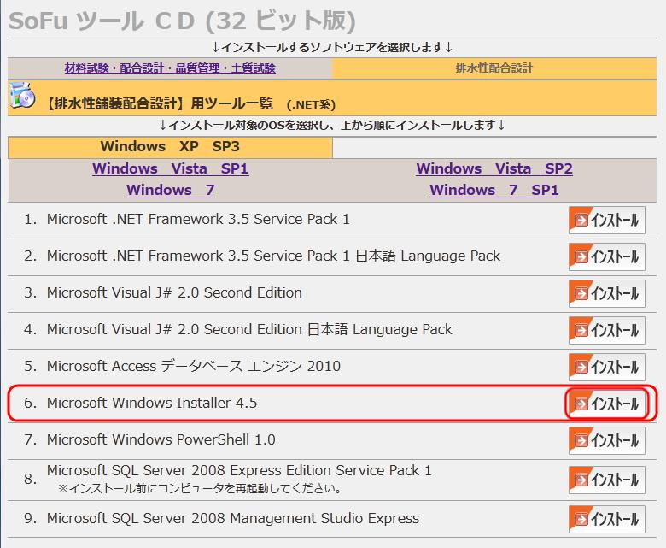Viewport: 666px width, 548px height.
Task: Click text 'Microsoft Access データベース エンジン 2010'
Action: pyautogui.click(x=194, y=366)
